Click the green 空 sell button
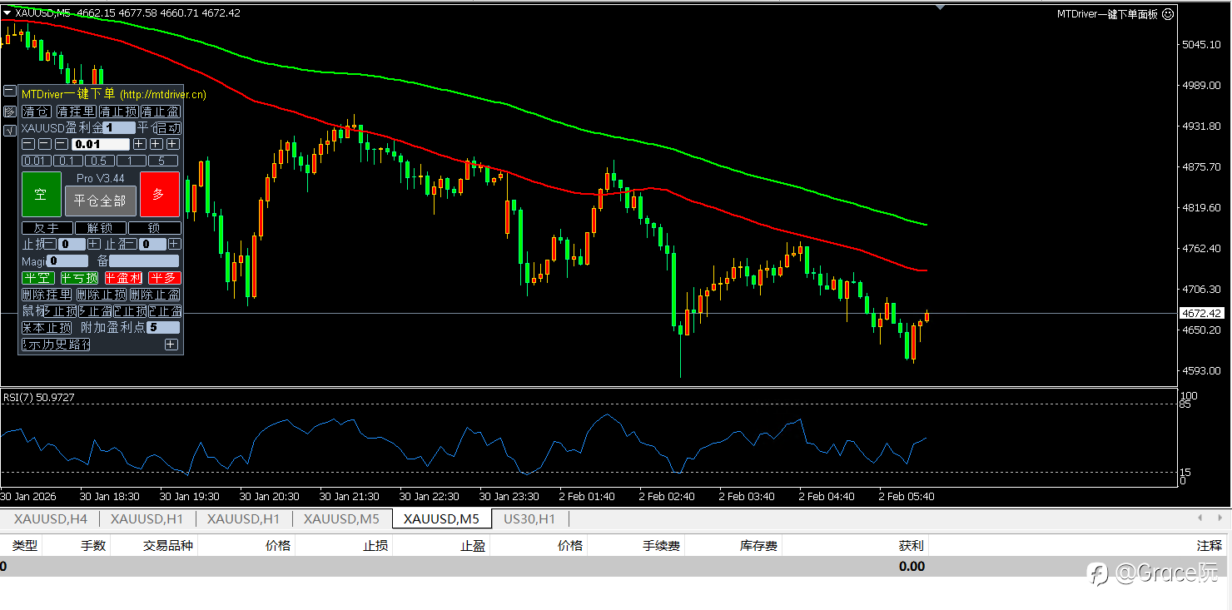The height and width of the screenshot is (610, 1232). tap(42, 194)
